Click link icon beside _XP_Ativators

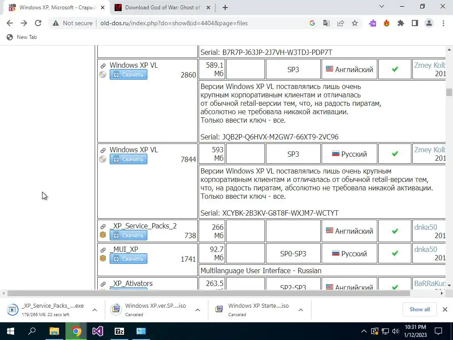pyautogui.click(x=103, y=284)
